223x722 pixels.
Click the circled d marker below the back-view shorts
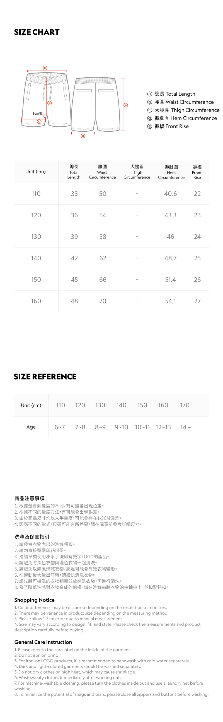coord(83,136)
